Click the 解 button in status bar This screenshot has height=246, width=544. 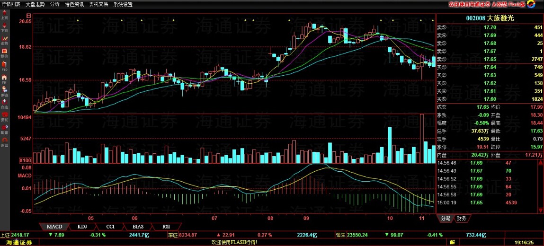(452, 242)
